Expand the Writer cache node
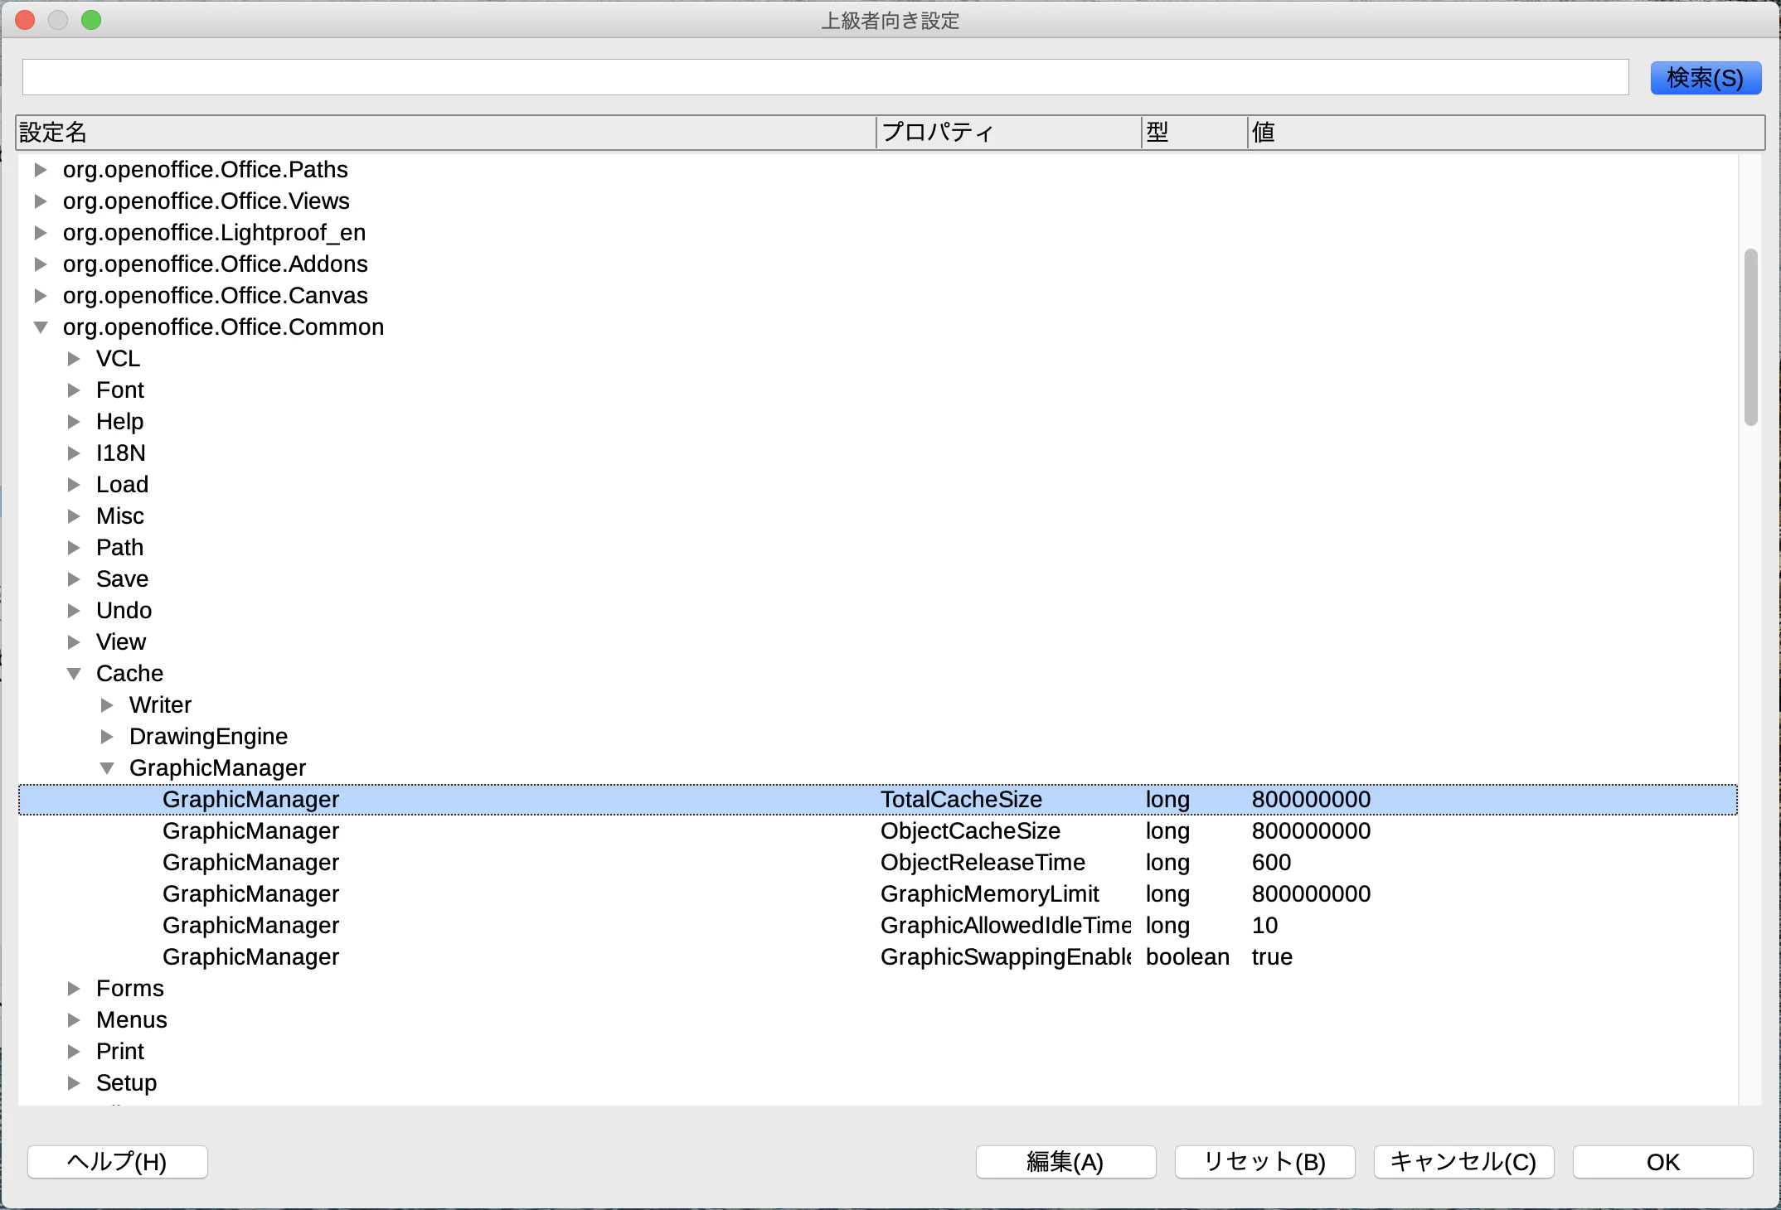This screenshot has width=1781, height=1210. (x=107, y=705)
